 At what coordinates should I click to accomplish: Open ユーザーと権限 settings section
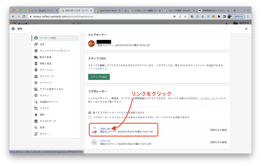[55, 38]
